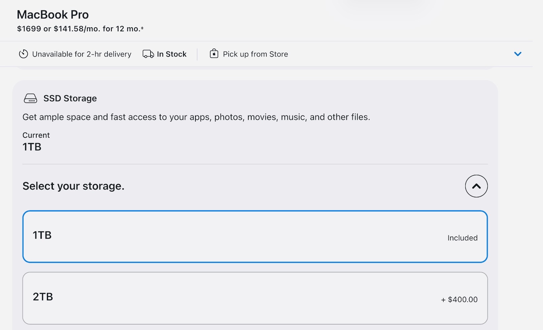The width and height of the screenshot is (543, 330).
Task: Collapse storage options with circular up arrow
Action: tap(476, 186)
